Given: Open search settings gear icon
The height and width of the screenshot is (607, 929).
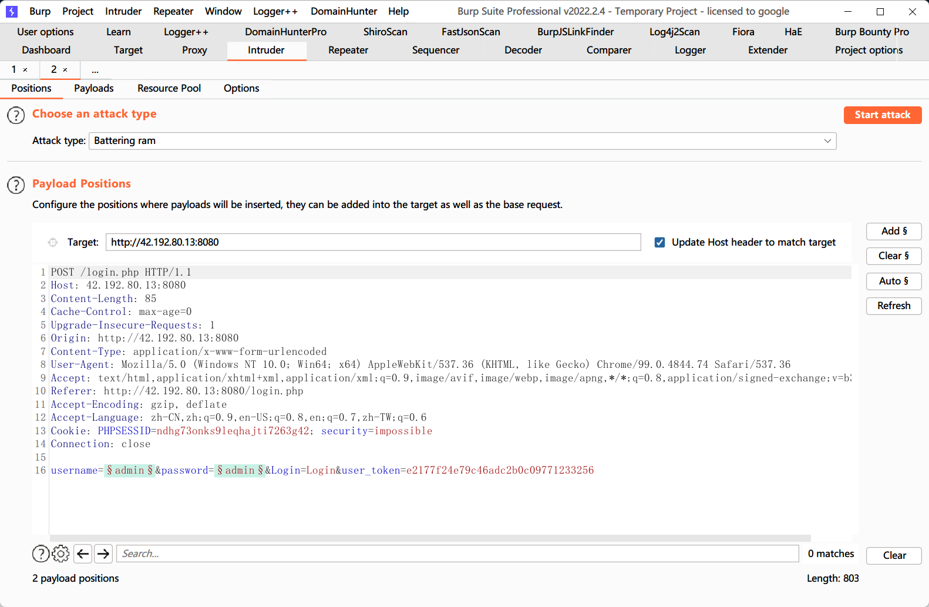Looking at the screenshot, I should coord(60,554).
